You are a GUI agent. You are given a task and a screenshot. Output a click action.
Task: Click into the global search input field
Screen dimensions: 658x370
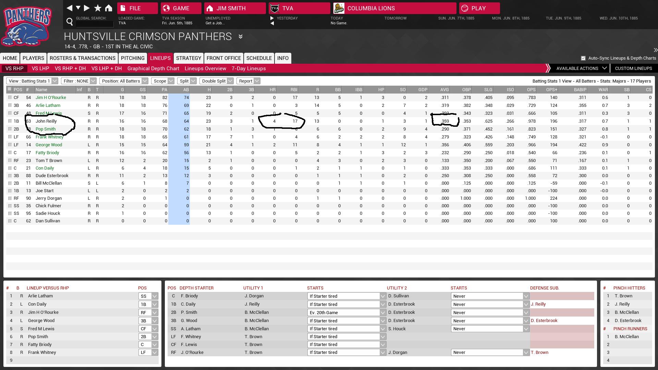pyautogui.click(x=95, y=24)
